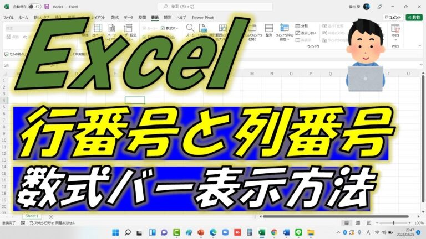The image size is (426, 239).
Task: Toggle the 自動保存 AutoSave switch
Action: 35,7
